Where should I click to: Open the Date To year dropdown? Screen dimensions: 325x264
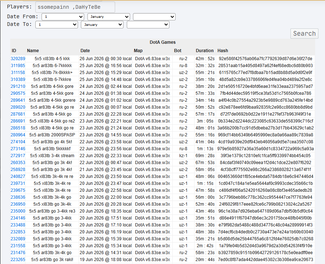[148, 25]
